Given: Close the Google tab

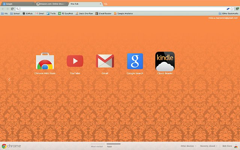Looking at the screenshot, I should [33, 4].
